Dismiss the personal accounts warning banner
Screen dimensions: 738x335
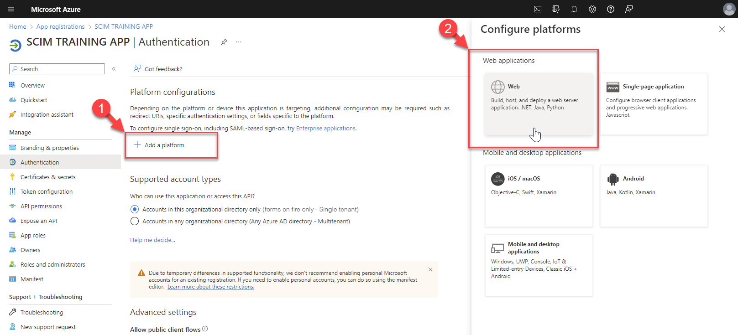point(430,269)
